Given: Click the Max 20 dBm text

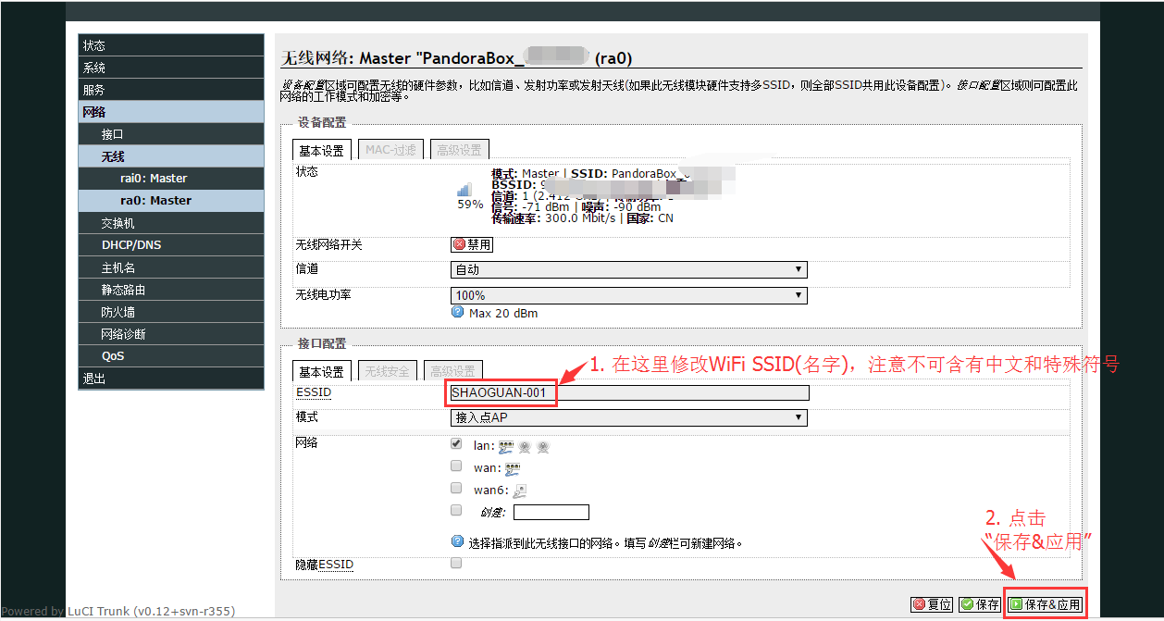Looking at the screenshot, I should click(503, 314).
